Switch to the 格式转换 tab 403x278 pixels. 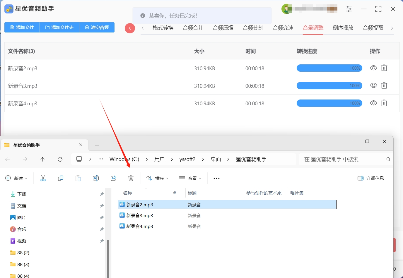tap(163, 28)
